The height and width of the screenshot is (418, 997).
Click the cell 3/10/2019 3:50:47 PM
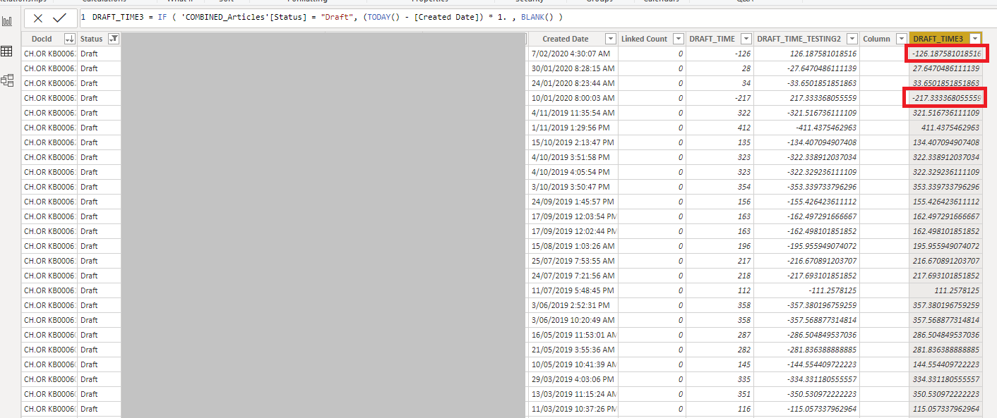(573, 187)
